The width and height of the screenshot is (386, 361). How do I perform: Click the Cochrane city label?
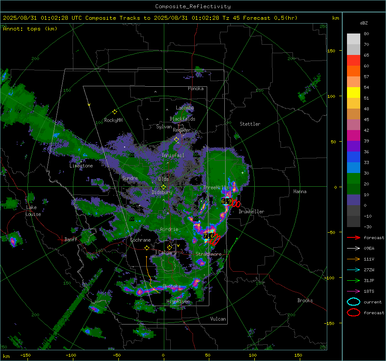pyautogui.click(x=140, y=240)
